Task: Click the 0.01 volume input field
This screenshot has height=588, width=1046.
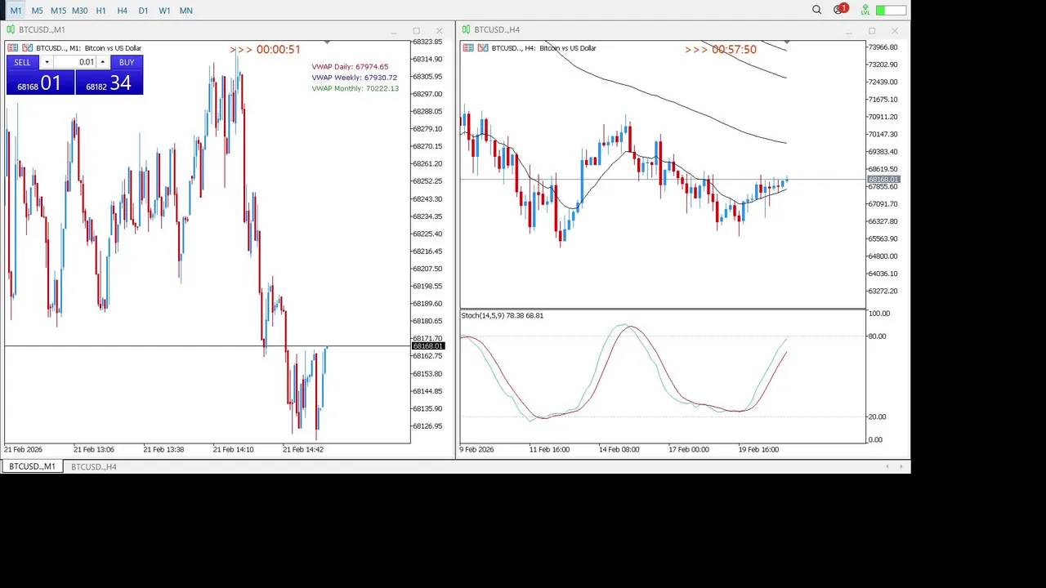Action: 75,62
